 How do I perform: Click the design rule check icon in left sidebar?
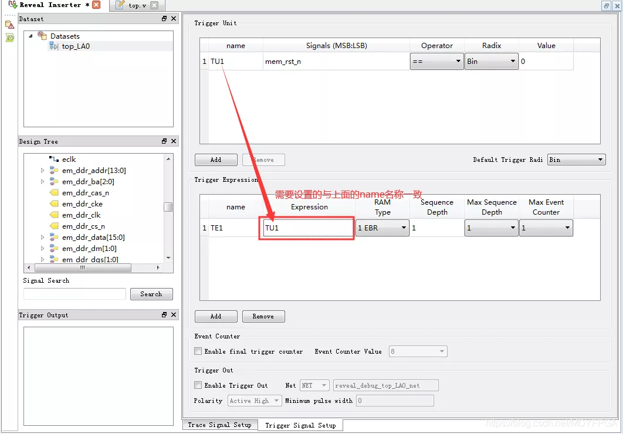tap(9, 25)
